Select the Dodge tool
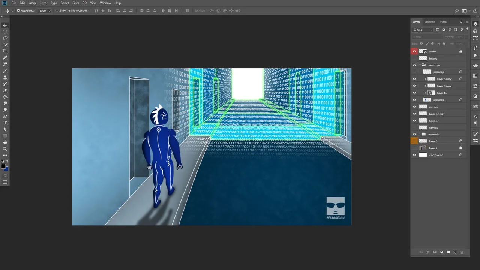Screen dimensions: 480x270 [x=5, y=110]
